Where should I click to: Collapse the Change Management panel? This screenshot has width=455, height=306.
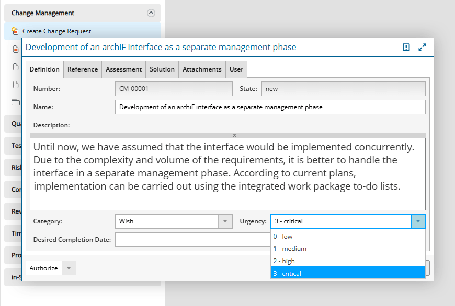pos(151,13)
